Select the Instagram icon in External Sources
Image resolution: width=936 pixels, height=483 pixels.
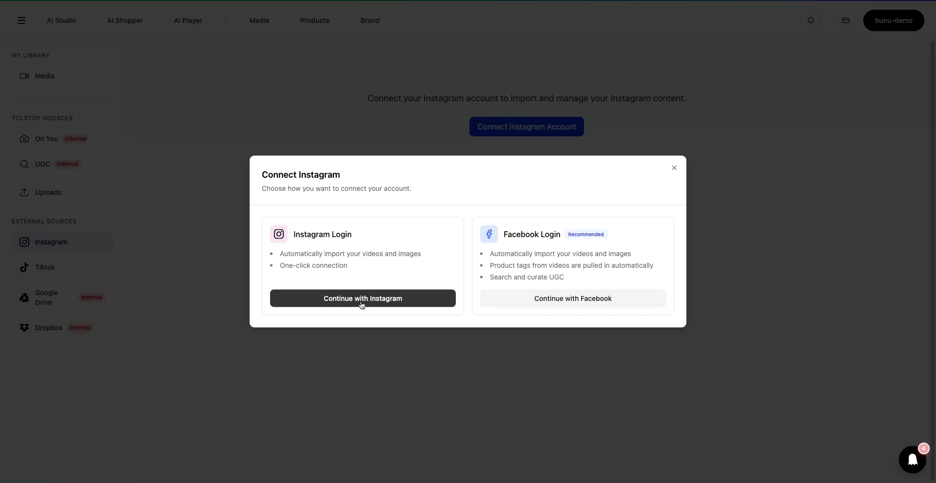[24, 242]
